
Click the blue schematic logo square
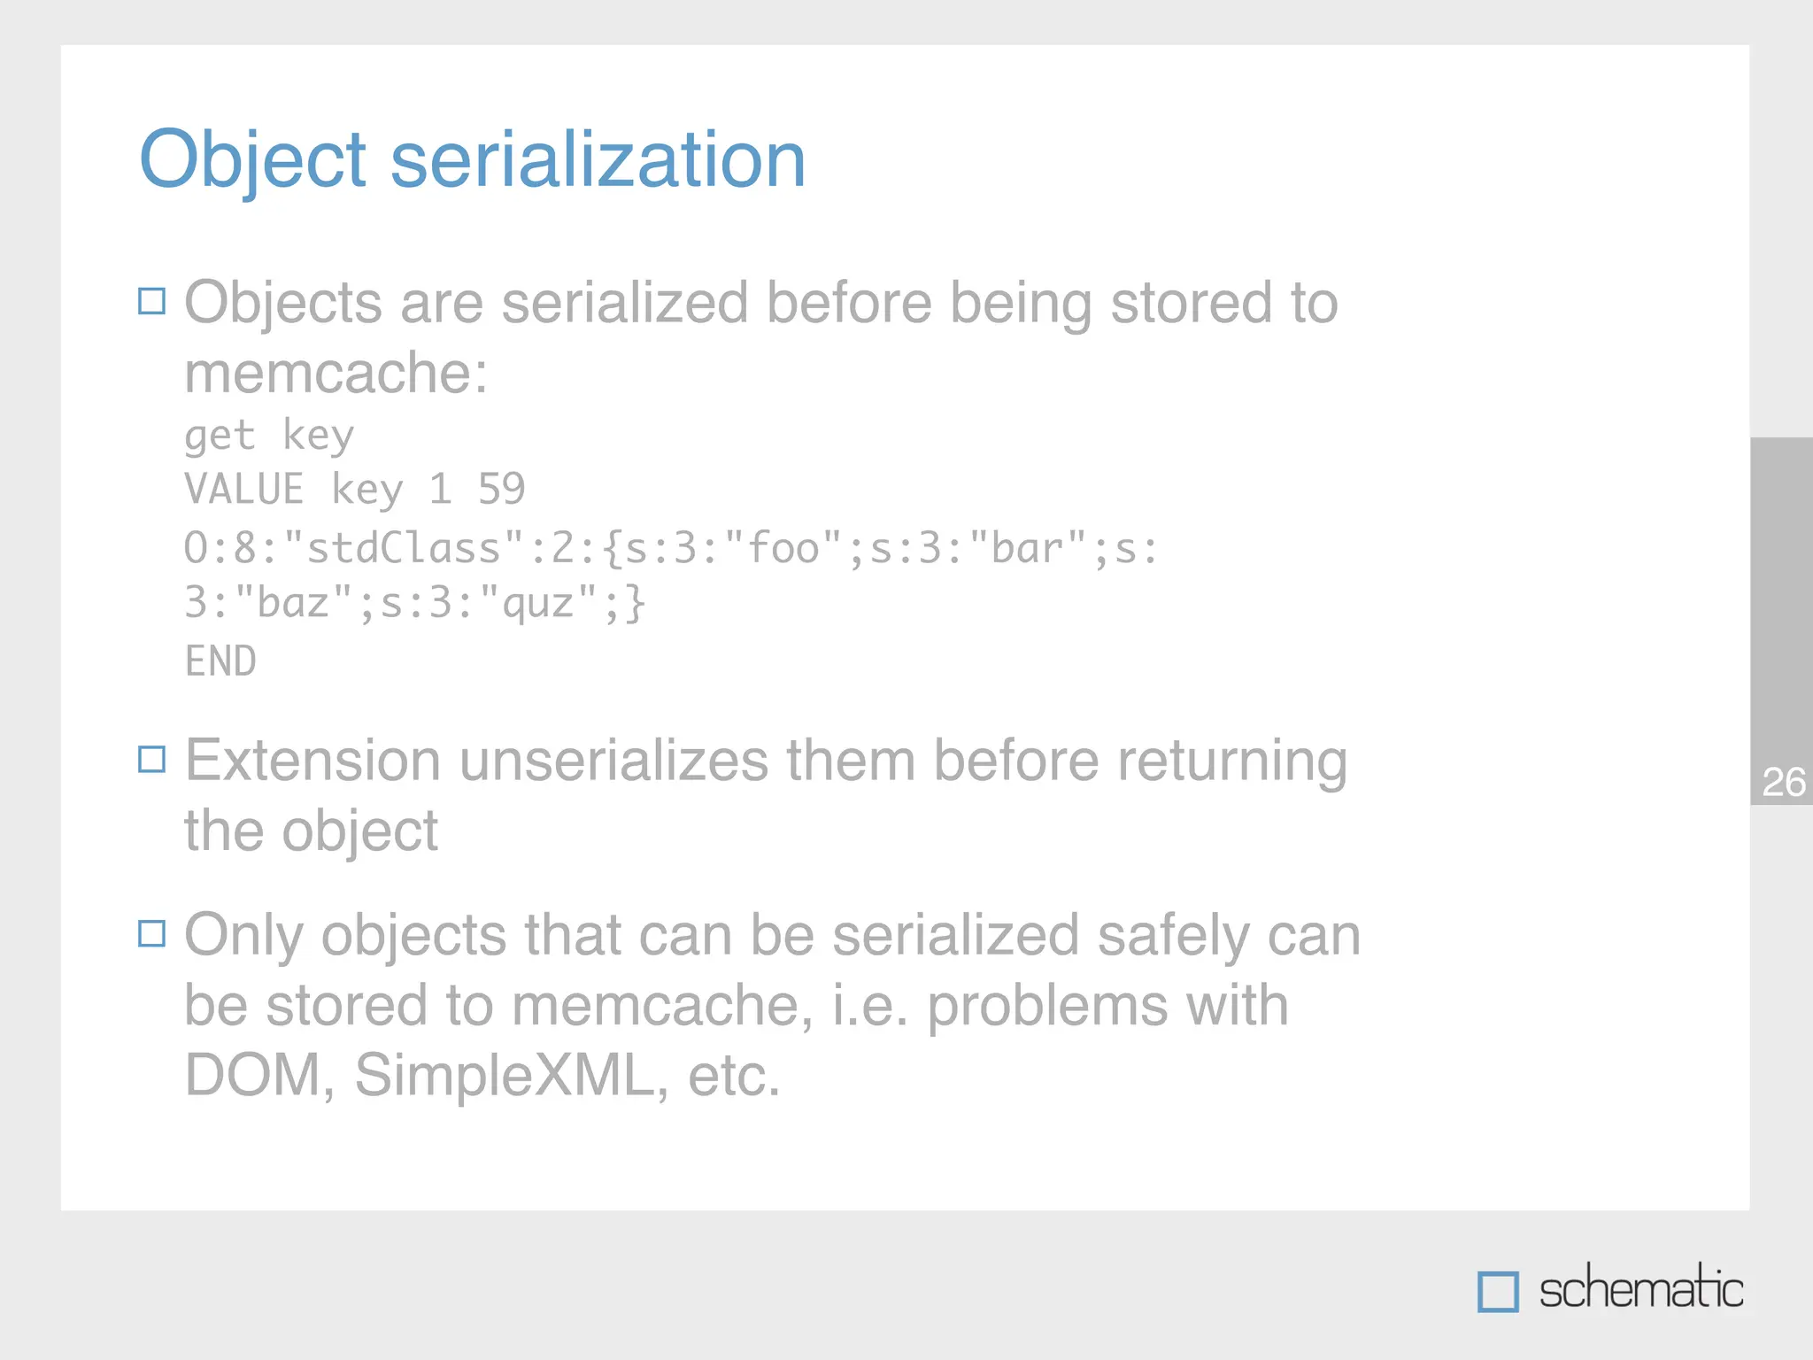pos(1498,1291)
